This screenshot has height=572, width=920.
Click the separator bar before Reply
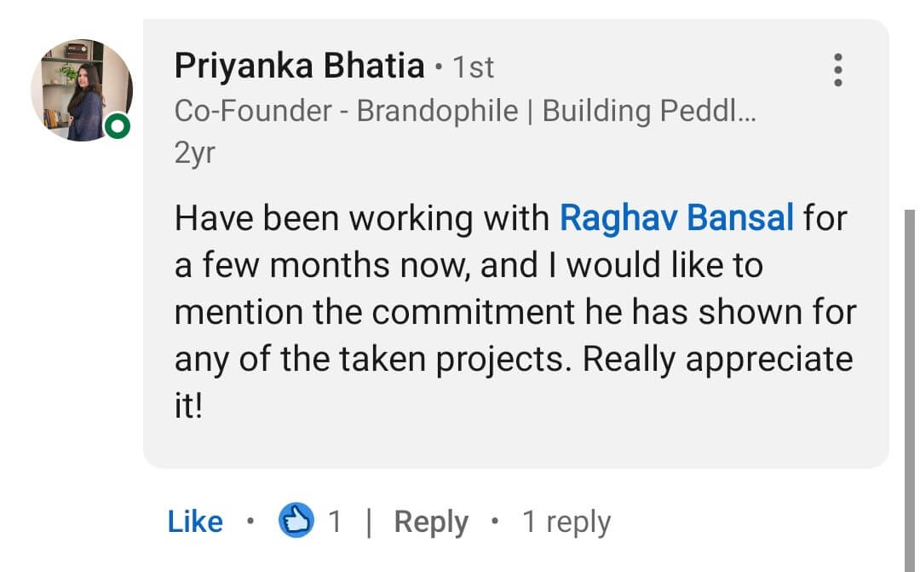point(368,522)
